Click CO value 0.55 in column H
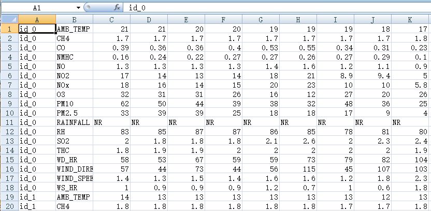Image resolution: width=431 pixels, height=211 pixels. [298, 47]
